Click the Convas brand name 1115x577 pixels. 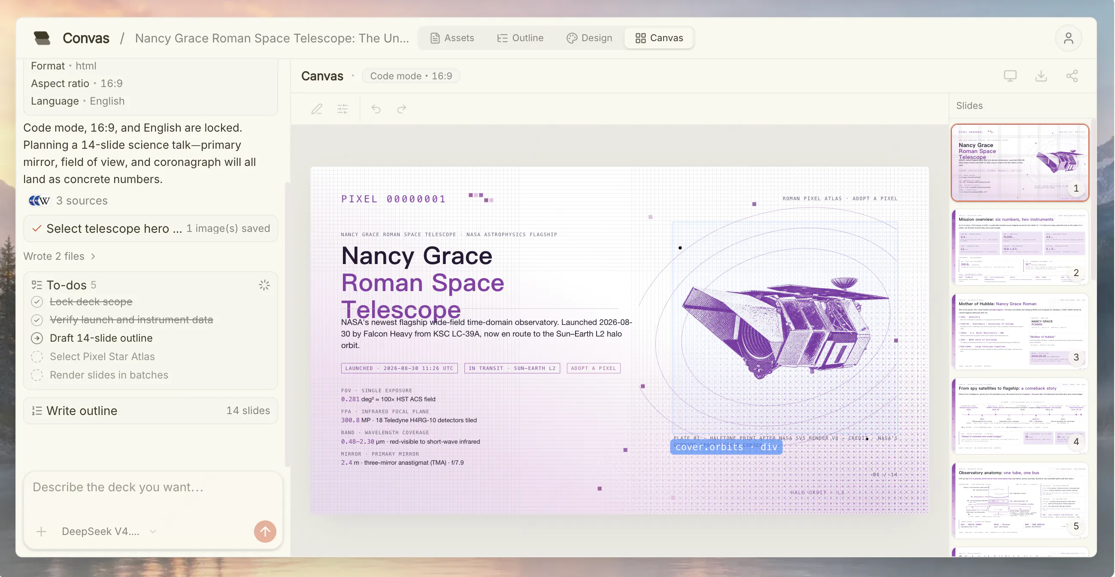click(x=86, y=38)
